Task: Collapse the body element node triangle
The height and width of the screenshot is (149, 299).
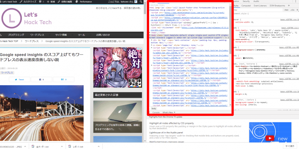Action: (x=150, y=35)
